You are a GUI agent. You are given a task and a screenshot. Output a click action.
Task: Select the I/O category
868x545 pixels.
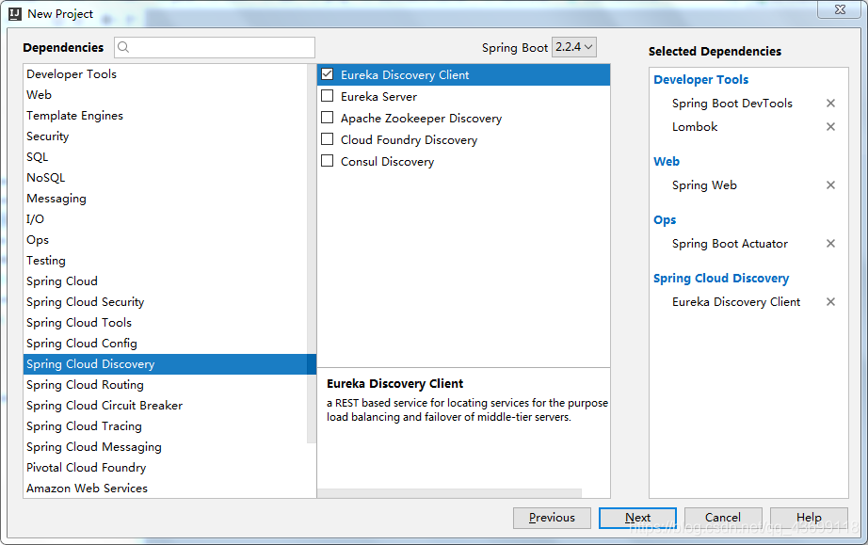tap(166, 219)
